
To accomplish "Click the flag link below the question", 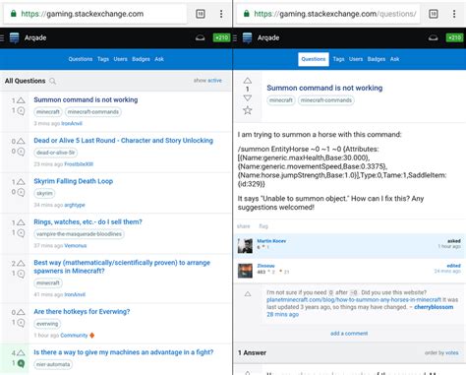I will point(263,226).
